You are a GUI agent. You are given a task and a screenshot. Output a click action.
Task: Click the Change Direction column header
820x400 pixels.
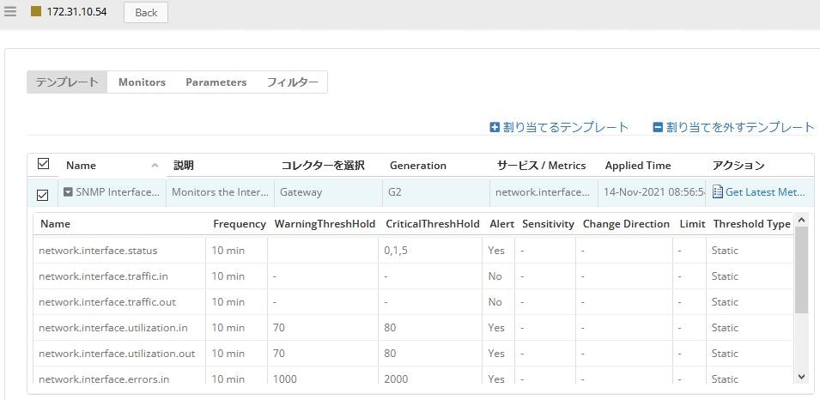tap(626, 224)
